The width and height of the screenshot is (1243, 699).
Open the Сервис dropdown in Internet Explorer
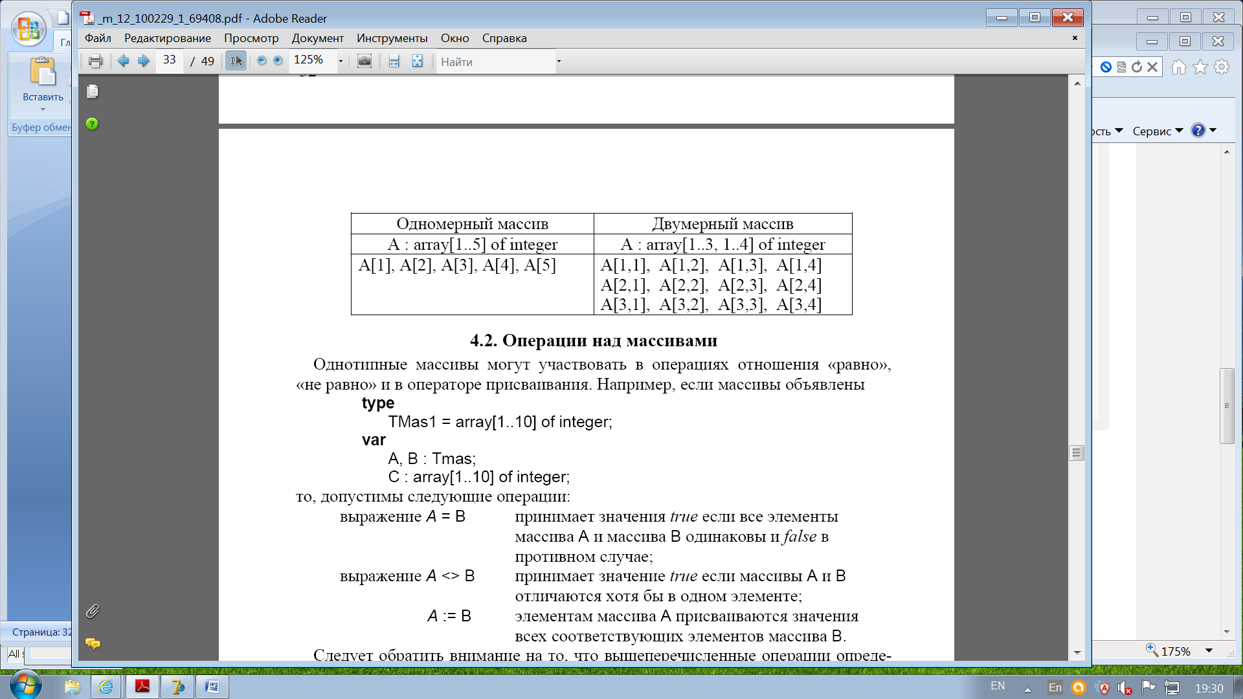coord(1158,131)
